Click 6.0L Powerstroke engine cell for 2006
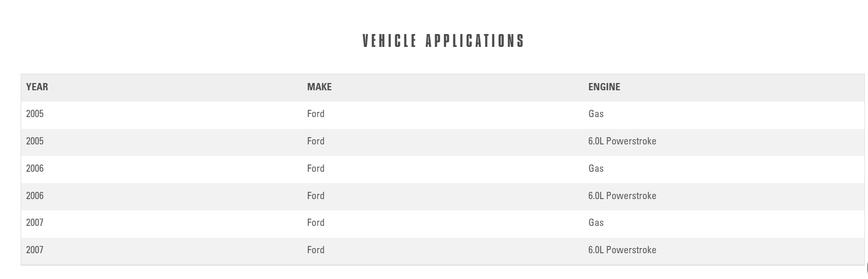 622,196
